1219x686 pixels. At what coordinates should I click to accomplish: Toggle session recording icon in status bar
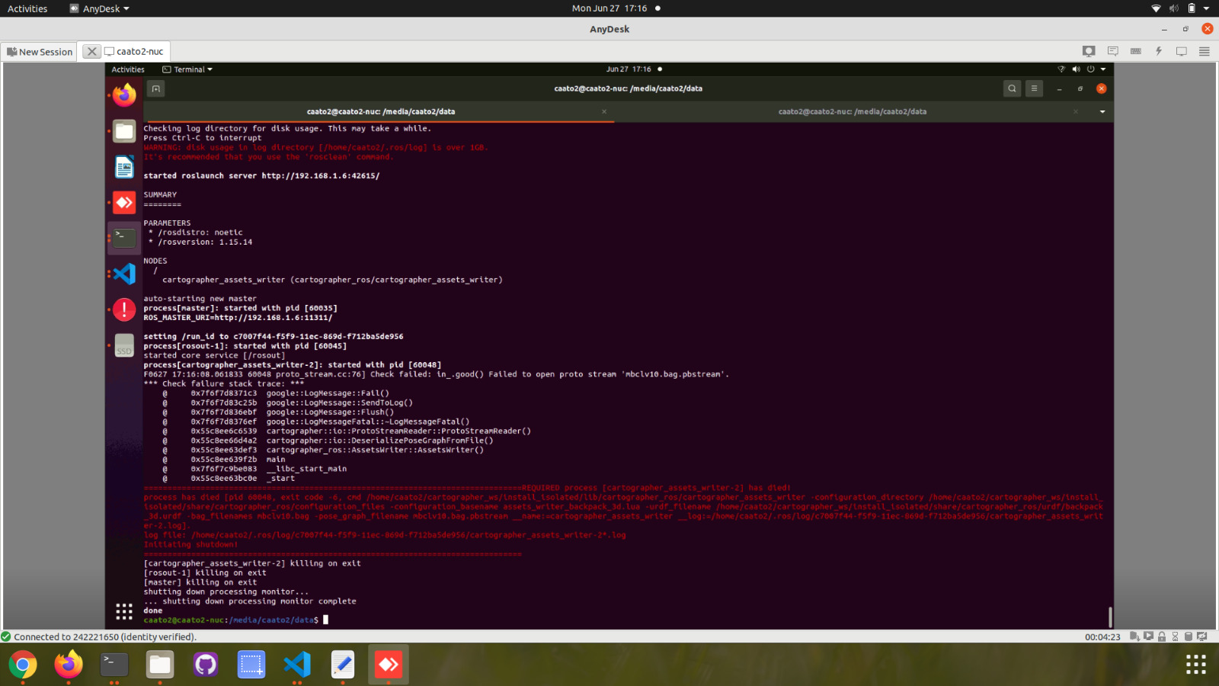(1148, 636)
